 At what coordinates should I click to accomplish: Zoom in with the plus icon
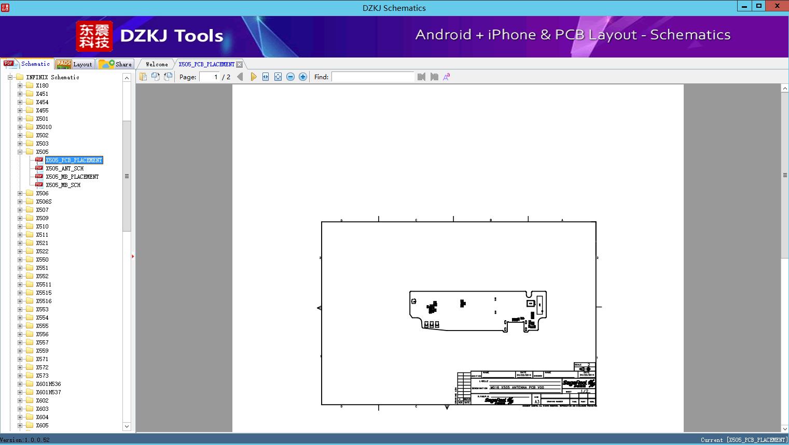[x=303, y=77]
